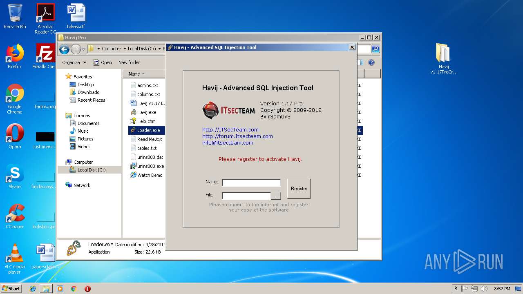Launch VLC media player shortcut

coord(15,259)
